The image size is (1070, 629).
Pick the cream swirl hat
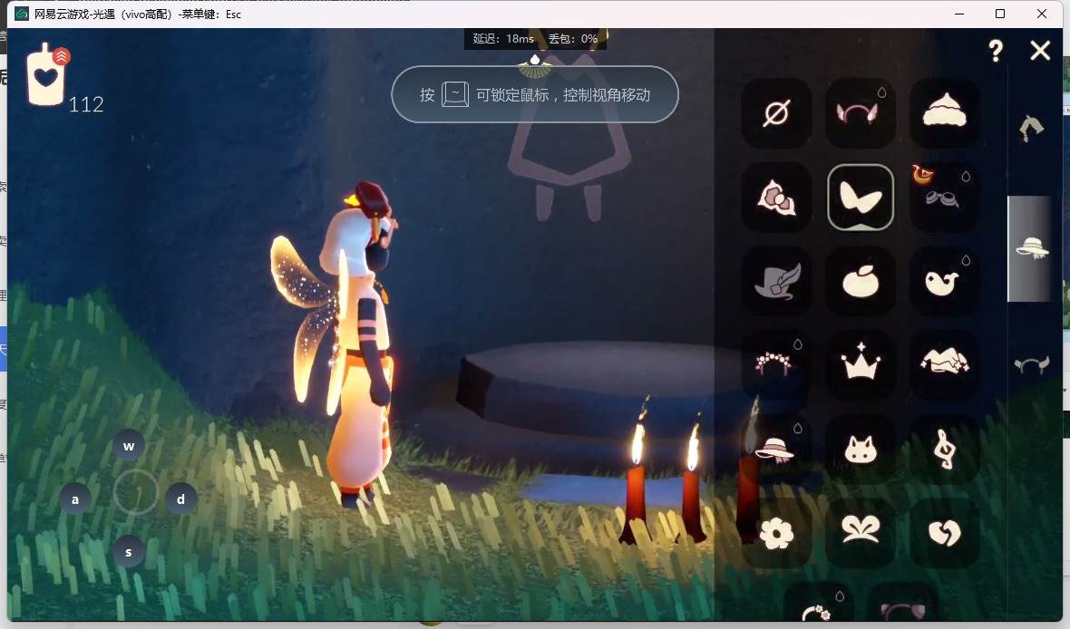tap(945, 112)
